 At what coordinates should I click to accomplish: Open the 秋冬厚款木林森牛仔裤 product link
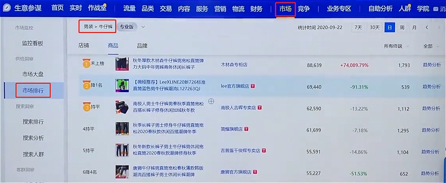[169, 64]
